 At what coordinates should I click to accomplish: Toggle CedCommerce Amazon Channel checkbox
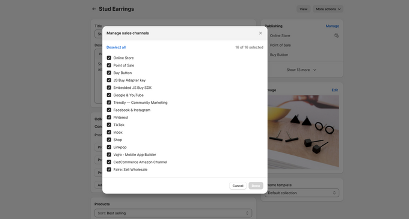coord(109,162)
